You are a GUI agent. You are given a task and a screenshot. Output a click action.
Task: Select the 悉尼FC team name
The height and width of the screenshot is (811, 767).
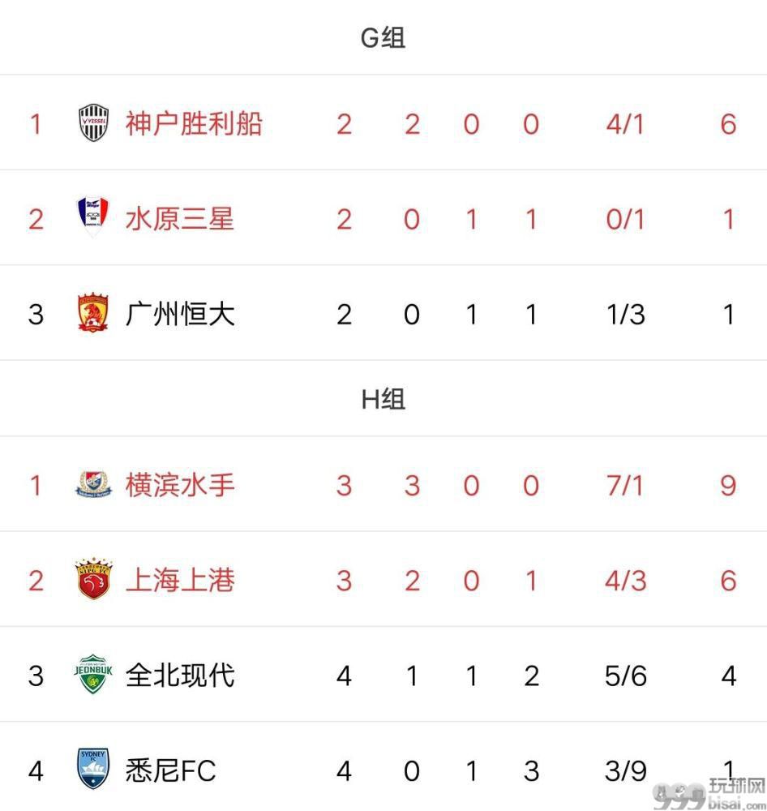(x=171, y=770)
